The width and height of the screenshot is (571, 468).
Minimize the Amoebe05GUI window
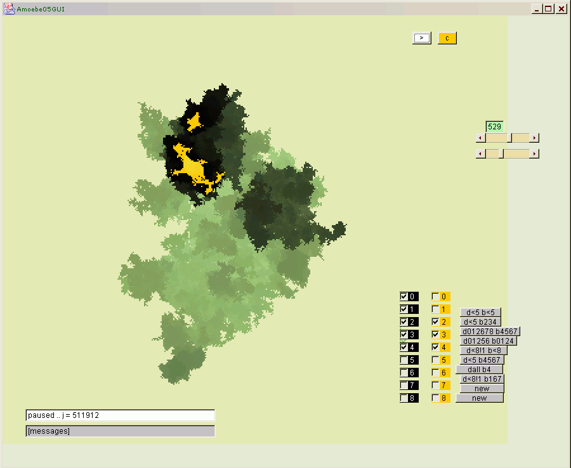click(536, 9)
